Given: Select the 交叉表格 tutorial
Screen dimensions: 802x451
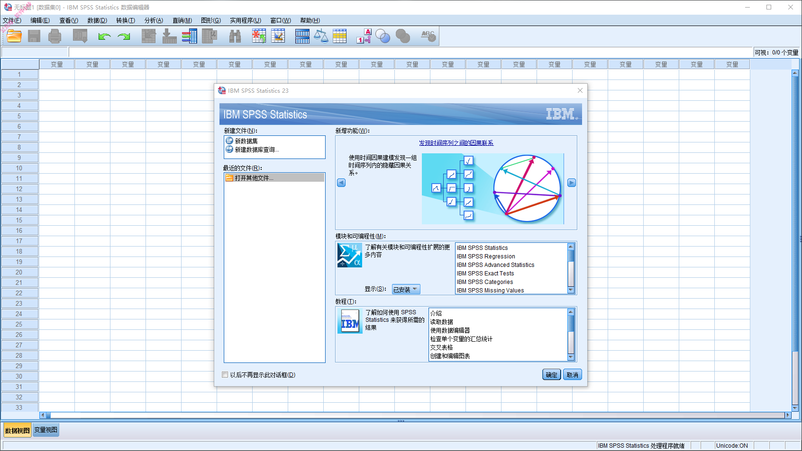Looking at the screenshot, I should [441, 347].
